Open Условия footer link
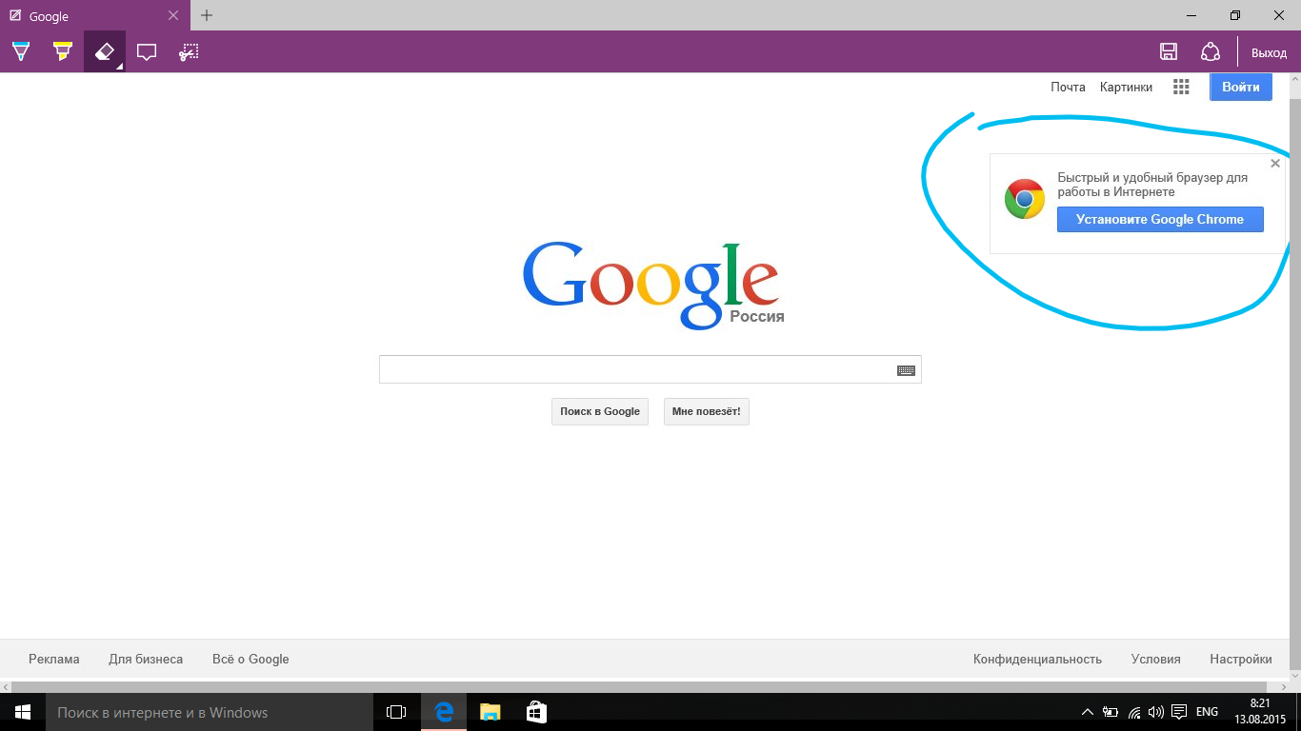This screenshot has width=1301, height=731. tap(1155, 659)
